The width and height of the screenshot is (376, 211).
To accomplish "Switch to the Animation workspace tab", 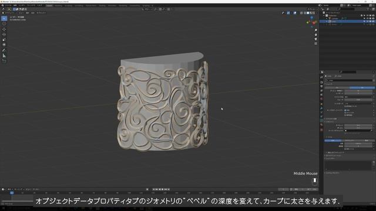I will (112, 5).
